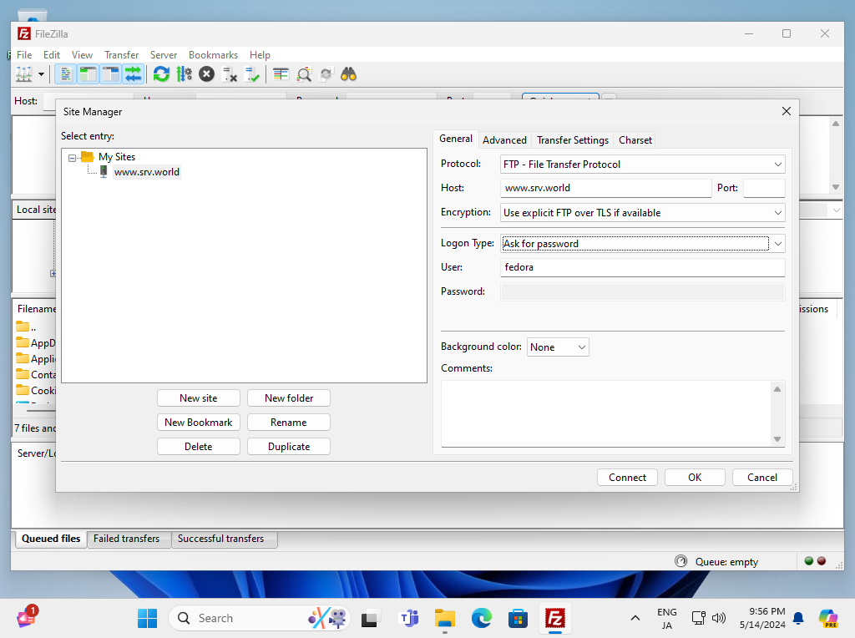The width and height of the screenshot is (855, 638).
Task: Switch to the General tab
Action: [x=456, y=139]
